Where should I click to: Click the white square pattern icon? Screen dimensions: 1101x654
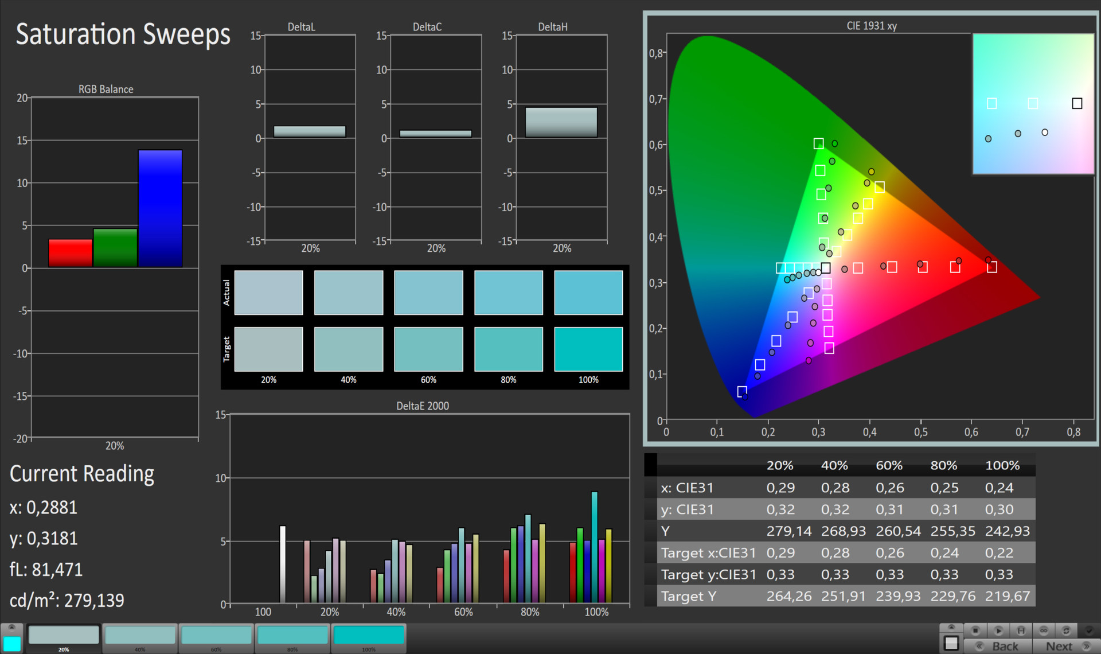pyautogui.click(x=951, y=643)
